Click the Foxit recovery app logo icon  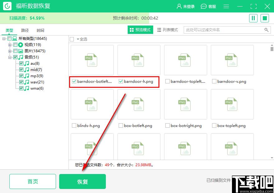coord(7,6)
